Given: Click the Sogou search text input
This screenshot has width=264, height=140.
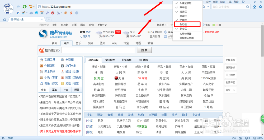Looking at the screenshot, I should 98,50.
